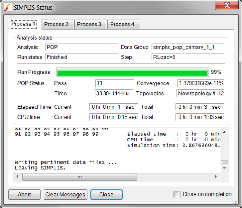Click 'Writing pertinent data files ...' line
Screen dimensions: 242x208
pyautogui.click(x=66, y=162)
